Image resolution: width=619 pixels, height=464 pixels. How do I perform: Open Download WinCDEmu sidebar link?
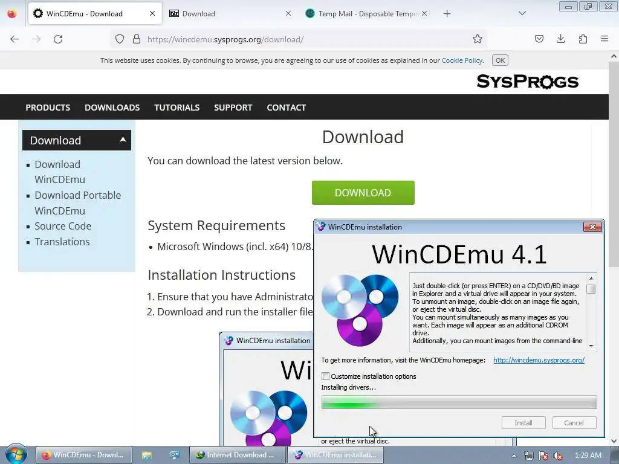60,172
